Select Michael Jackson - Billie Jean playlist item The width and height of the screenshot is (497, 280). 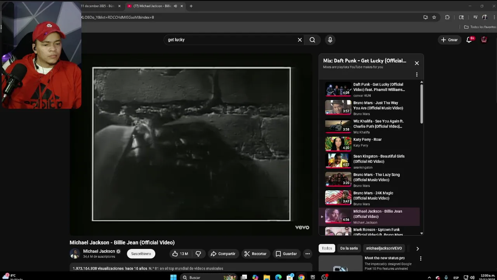(369, 217)
